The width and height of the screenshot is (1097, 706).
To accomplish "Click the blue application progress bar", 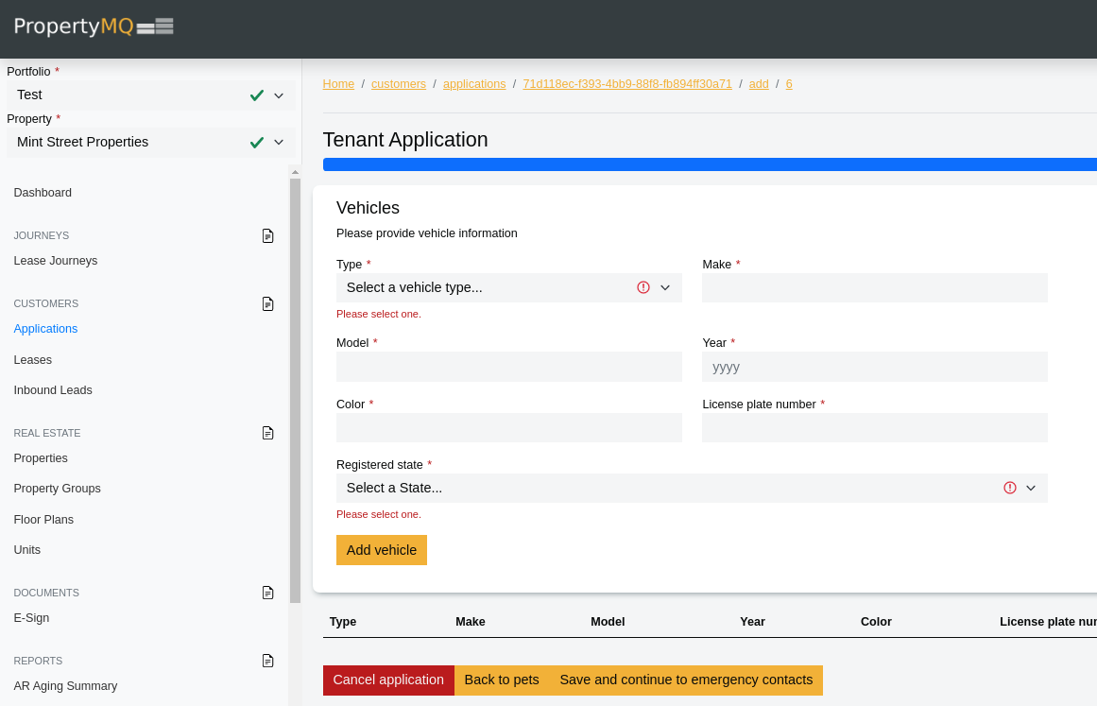I will coord(709,164).
